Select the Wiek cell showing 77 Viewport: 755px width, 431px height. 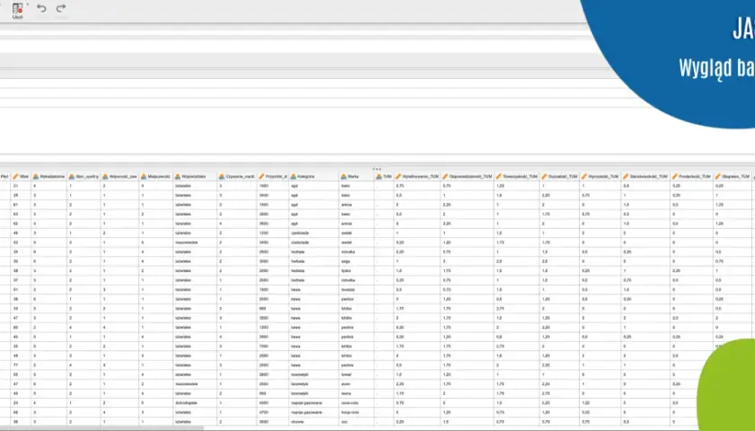(21, 365)
